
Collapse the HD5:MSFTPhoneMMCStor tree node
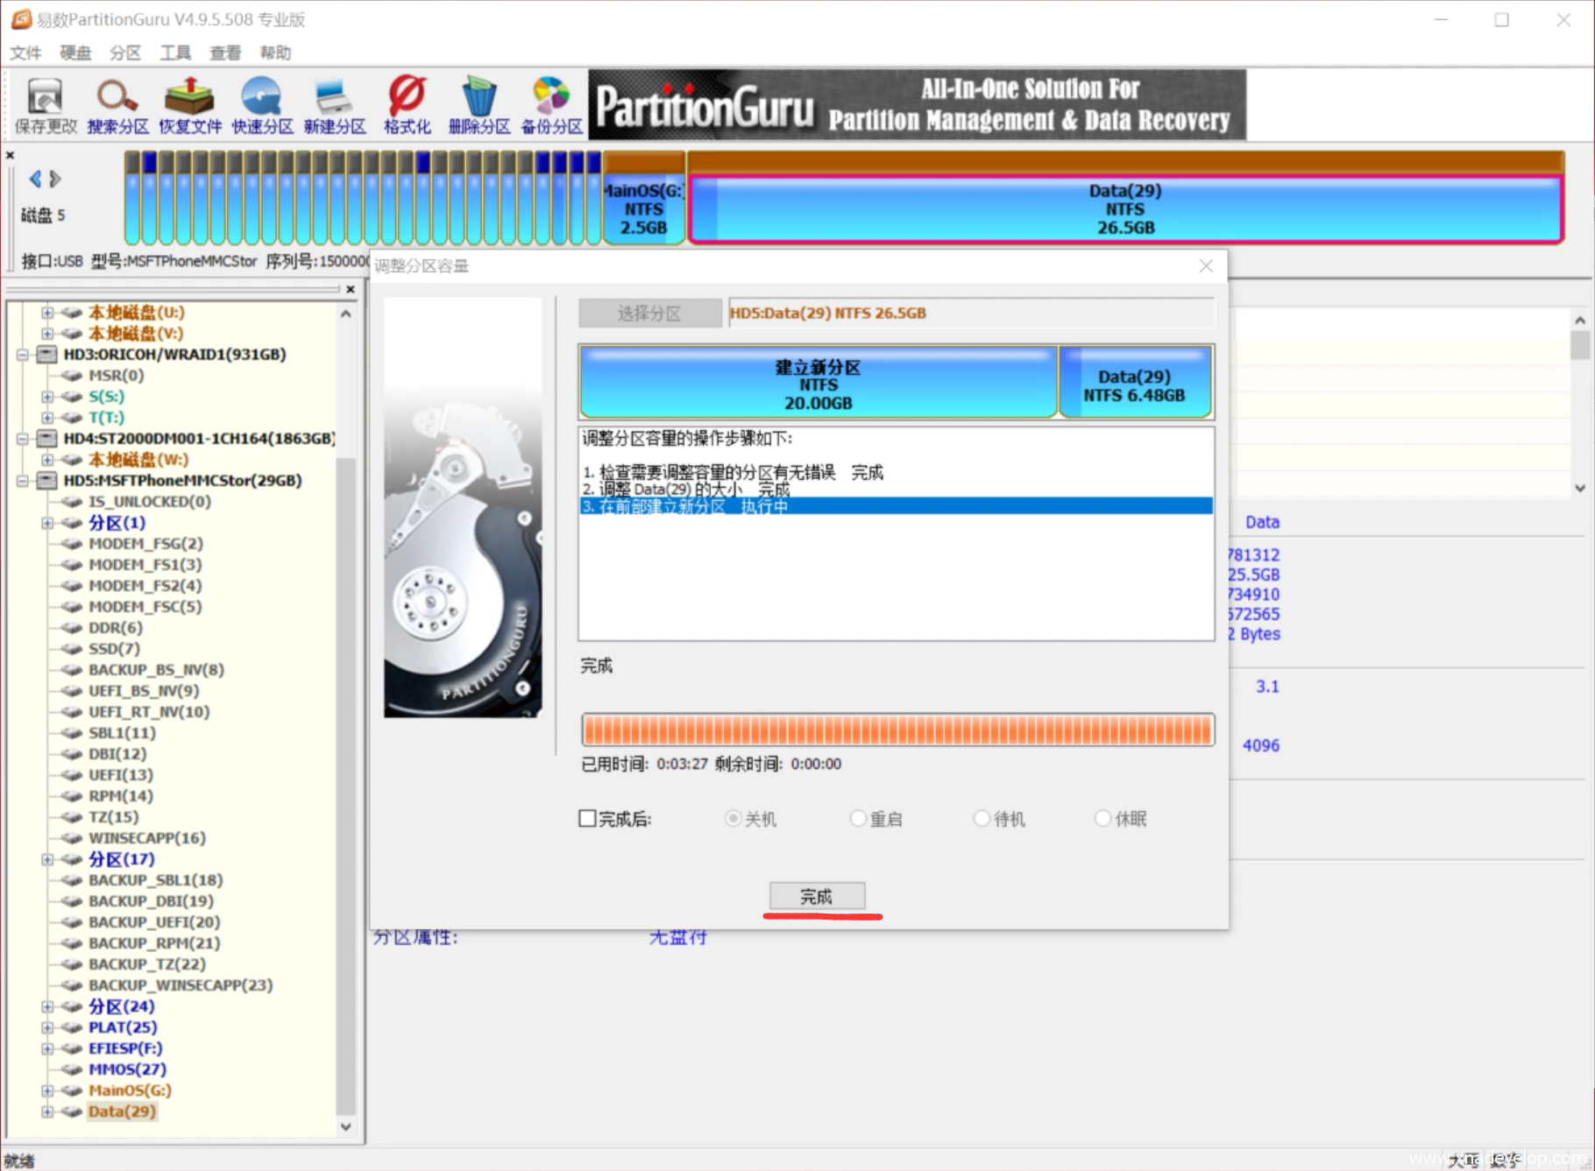pos(24,481)
